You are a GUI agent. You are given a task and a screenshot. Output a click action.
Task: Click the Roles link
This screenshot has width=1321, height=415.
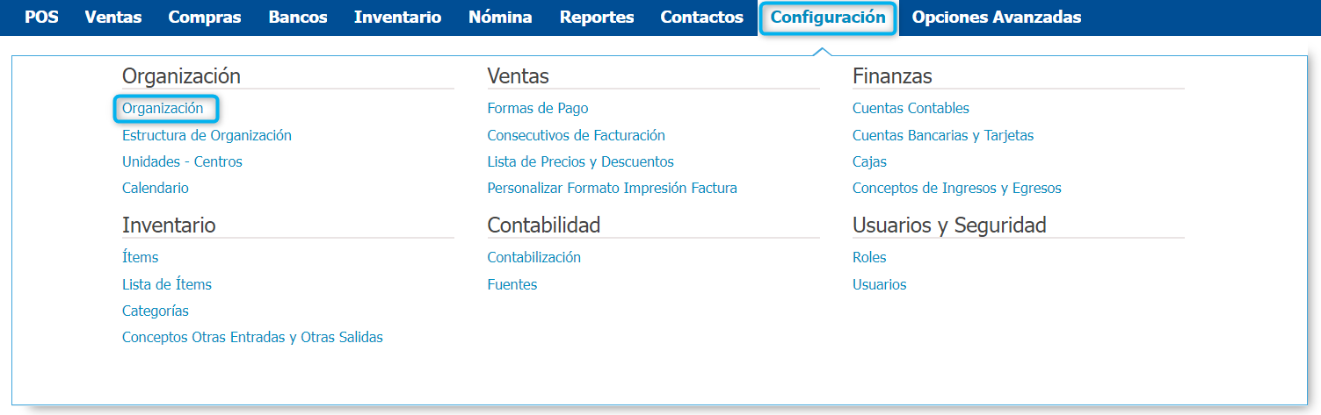click(869, 258)
